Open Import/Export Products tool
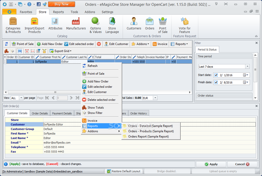This screenshot has width=262, height=176. [35, 26]
